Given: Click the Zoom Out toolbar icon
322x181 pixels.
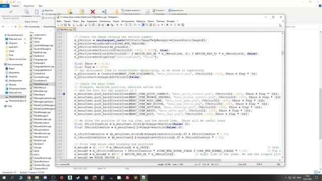Looking at the screenshot, I should click(x=121, y=25).
